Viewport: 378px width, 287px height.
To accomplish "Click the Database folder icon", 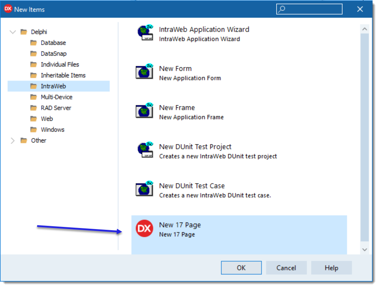I will pos(34,43).
